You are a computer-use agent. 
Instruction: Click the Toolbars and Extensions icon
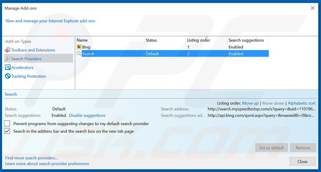8,50
